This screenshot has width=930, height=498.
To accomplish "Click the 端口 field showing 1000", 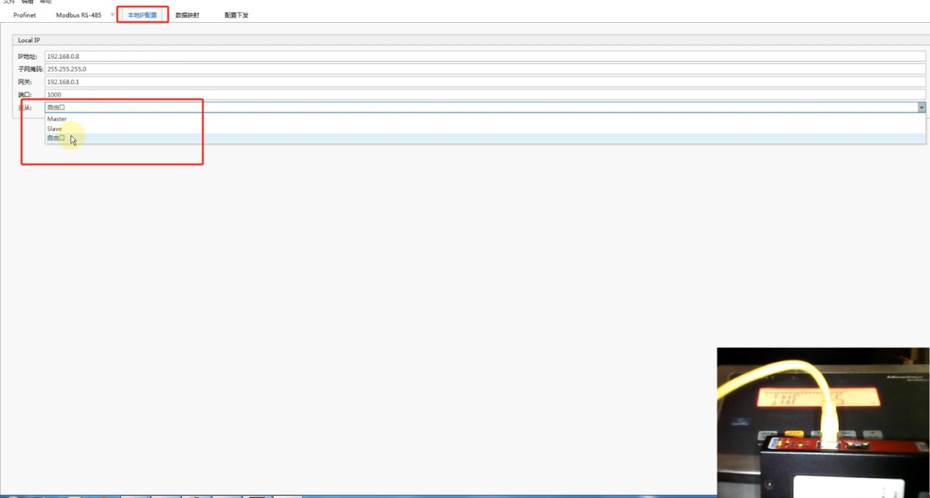I will [484, 94].
